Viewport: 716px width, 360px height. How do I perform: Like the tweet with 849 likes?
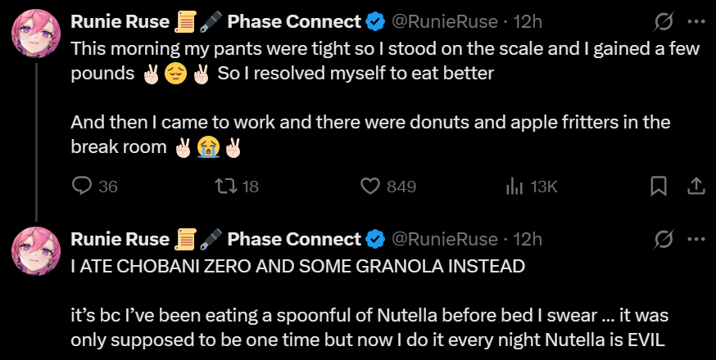[371, 187]
